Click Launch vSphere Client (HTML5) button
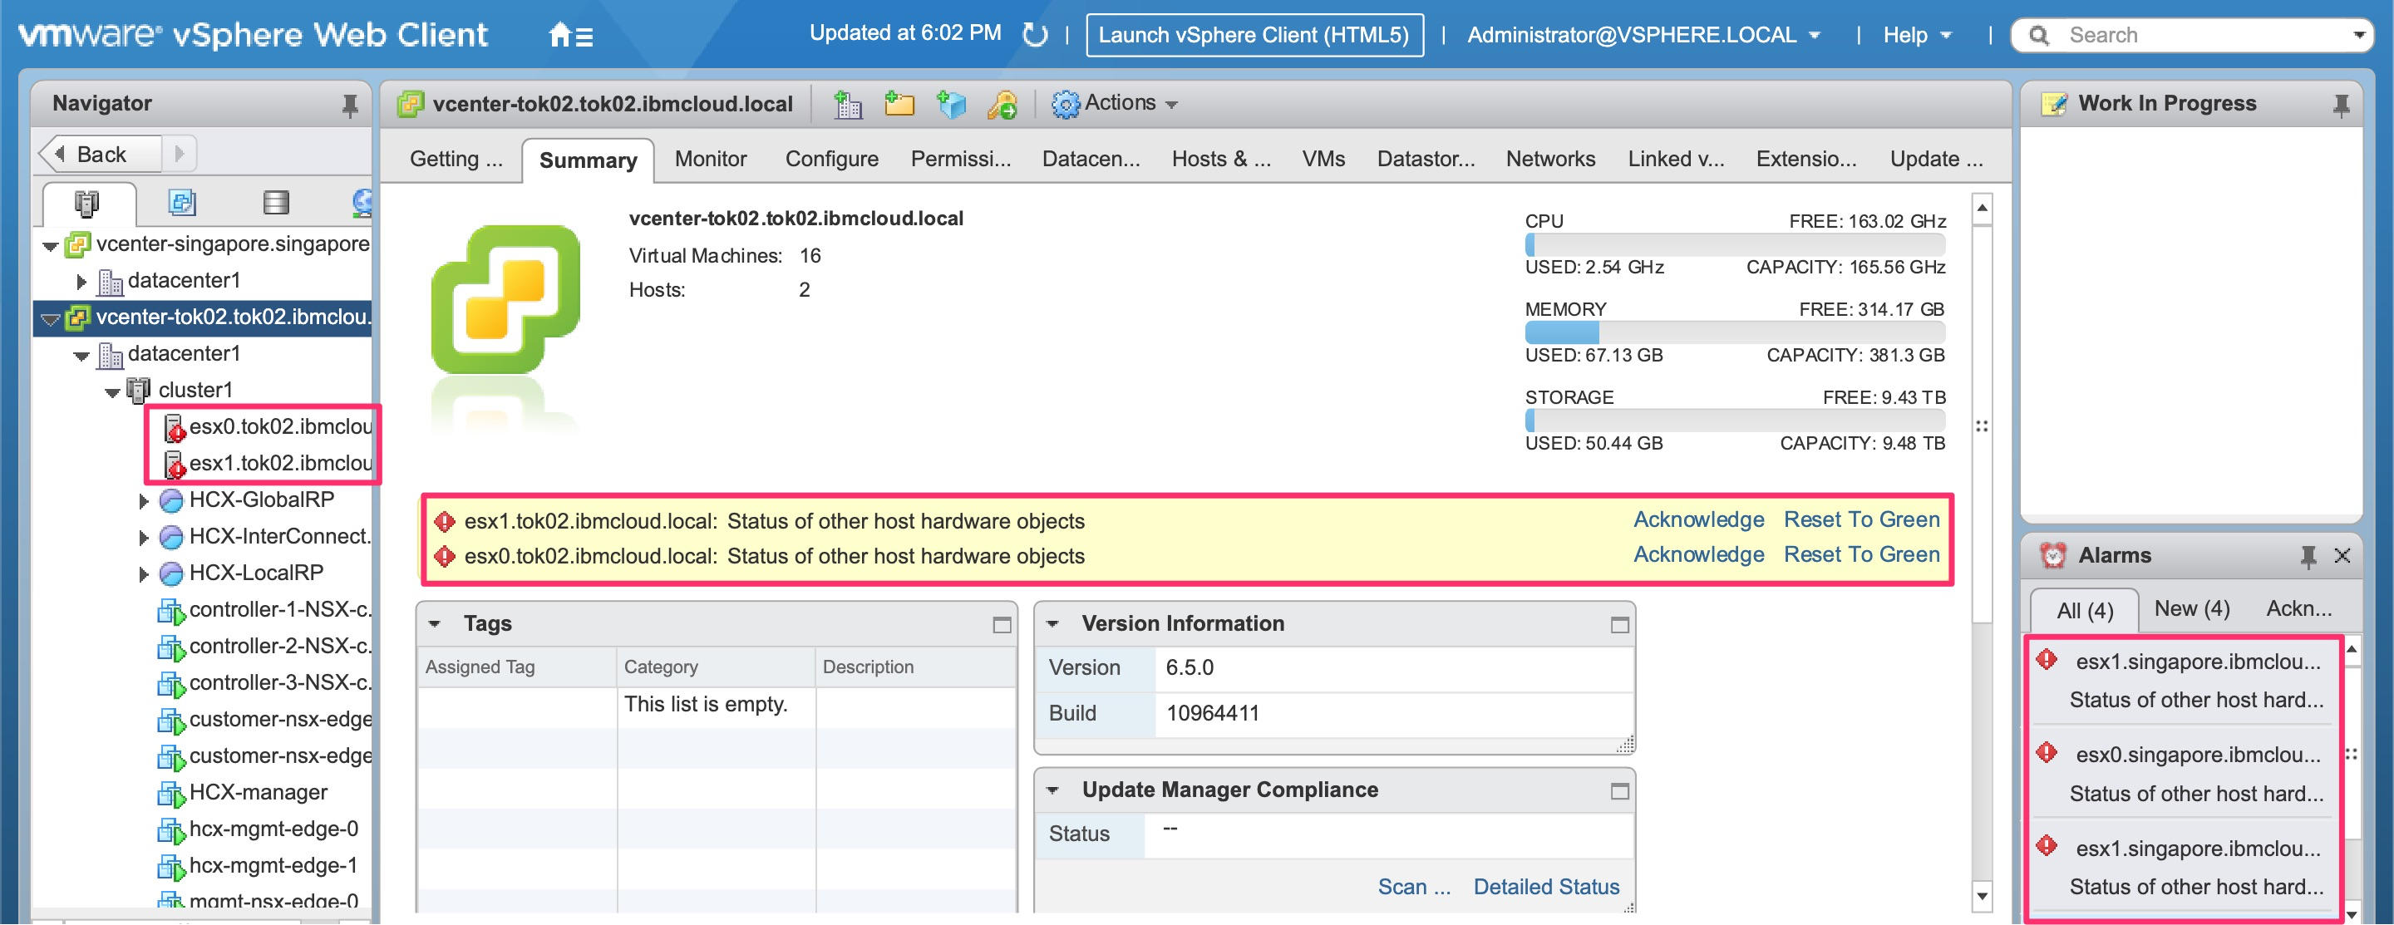 [1254, 35]
